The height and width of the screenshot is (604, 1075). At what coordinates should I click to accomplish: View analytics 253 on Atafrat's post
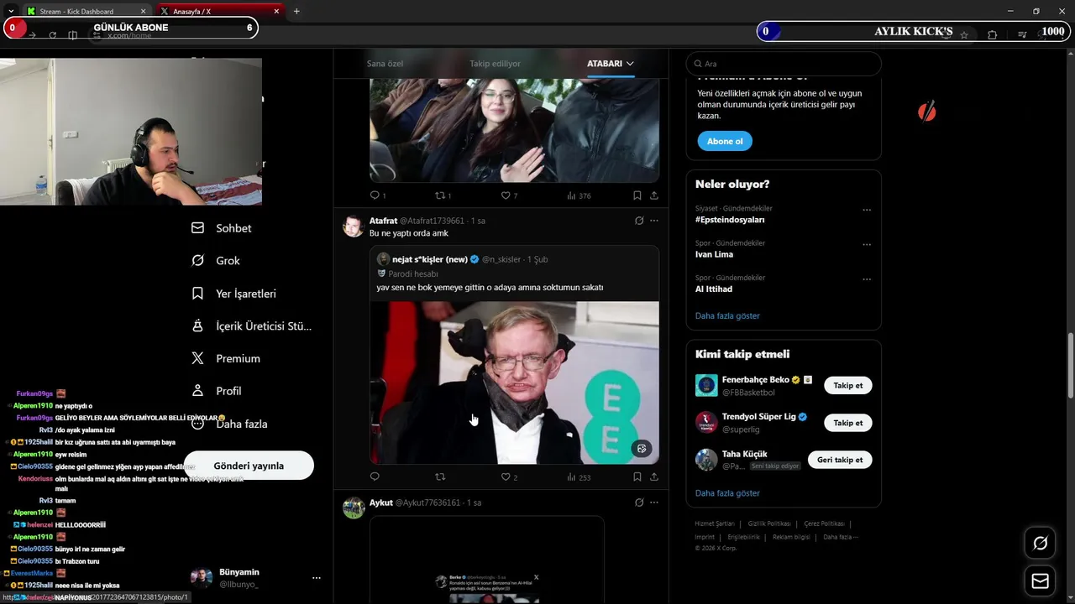pyautogui.click(x=579, y=476)
